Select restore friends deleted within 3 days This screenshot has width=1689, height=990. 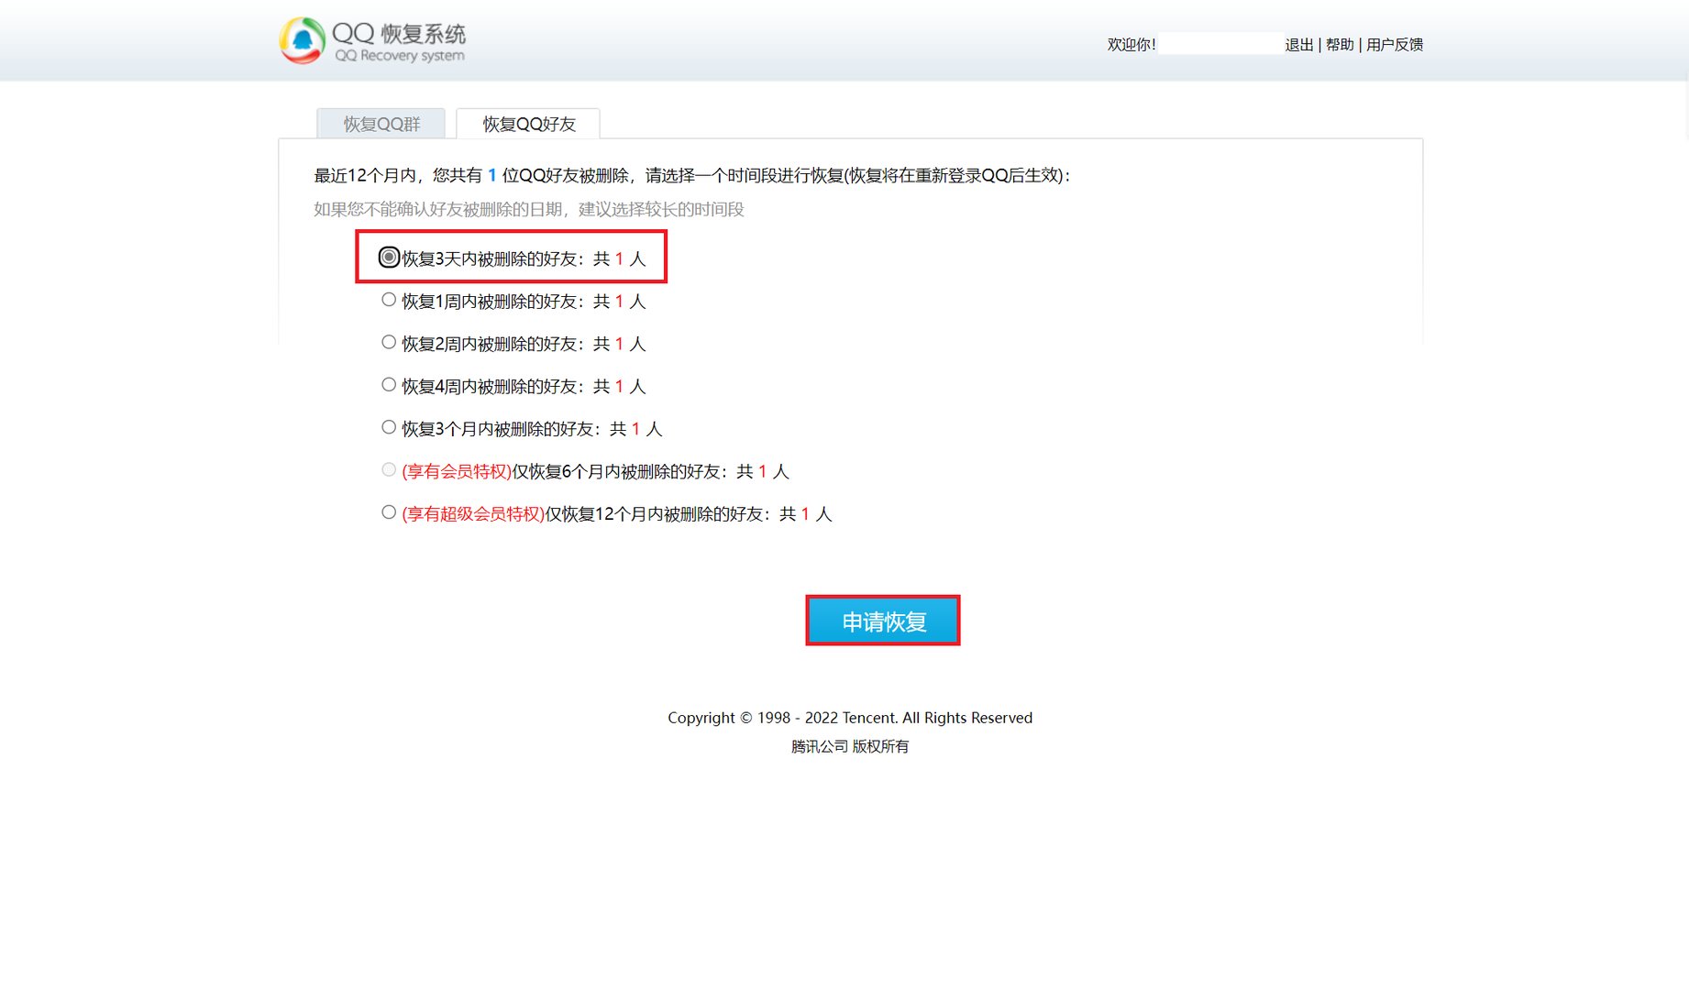(388, 258)
